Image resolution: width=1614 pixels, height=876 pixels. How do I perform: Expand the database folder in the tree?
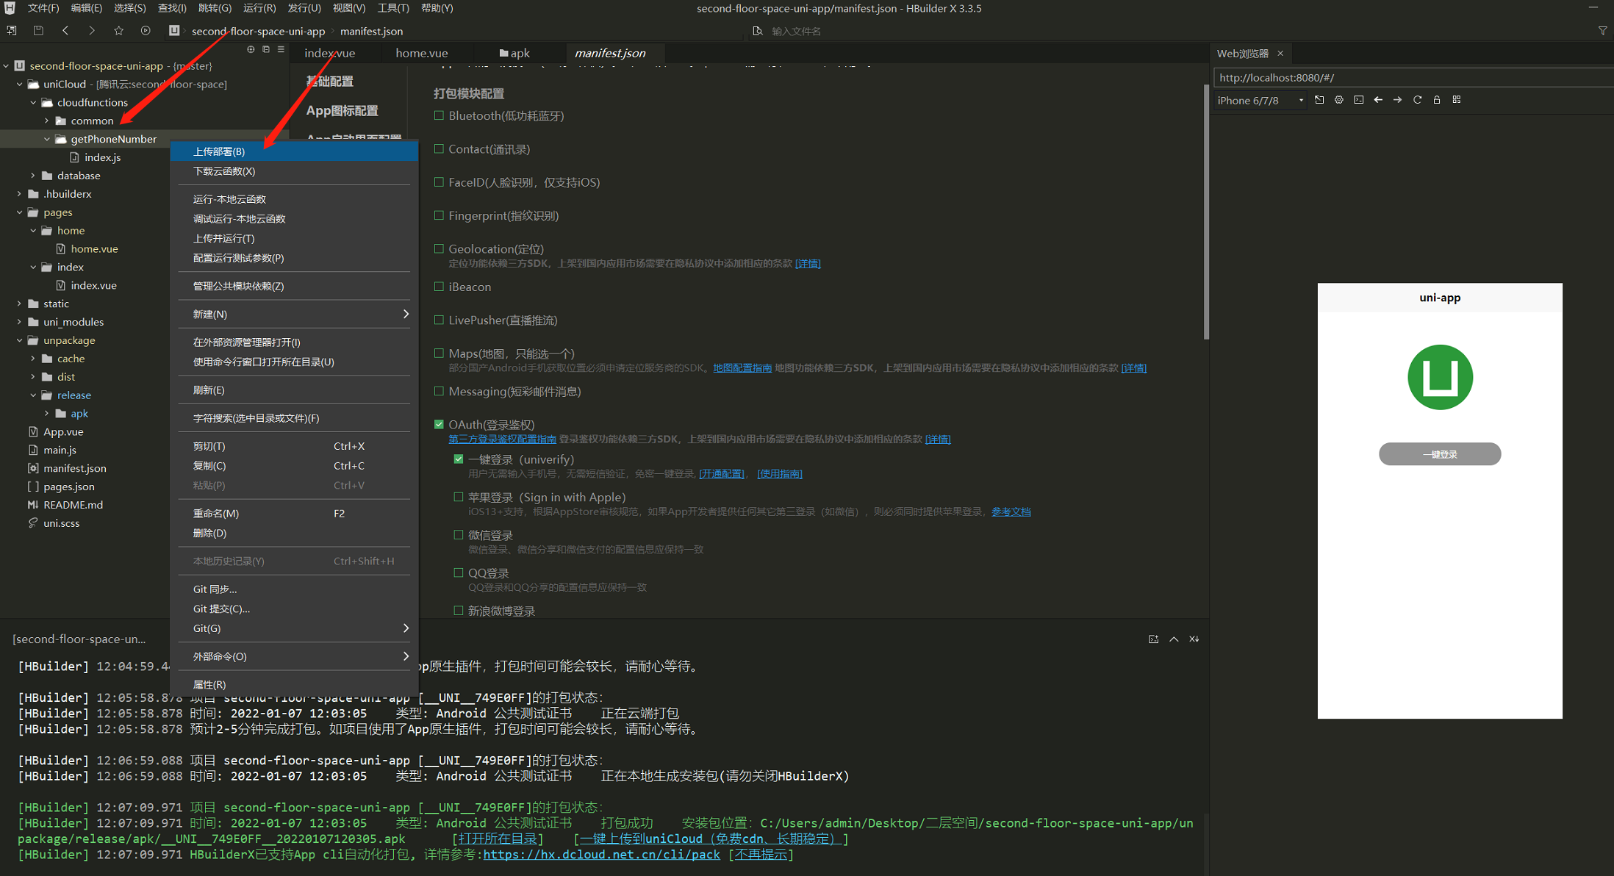point(33,176)
